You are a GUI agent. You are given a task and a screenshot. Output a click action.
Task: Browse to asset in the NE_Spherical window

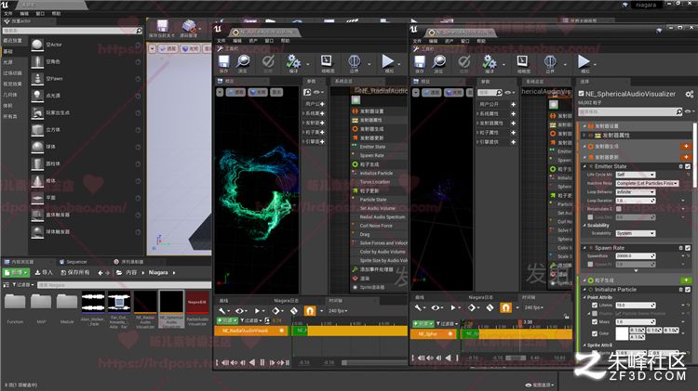[x=439, y=63]
